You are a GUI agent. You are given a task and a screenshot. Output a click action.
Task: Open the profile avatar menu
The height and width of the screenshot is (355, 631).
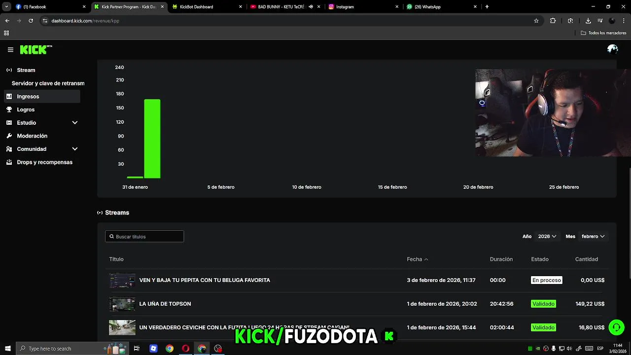[x=612, y=49]
